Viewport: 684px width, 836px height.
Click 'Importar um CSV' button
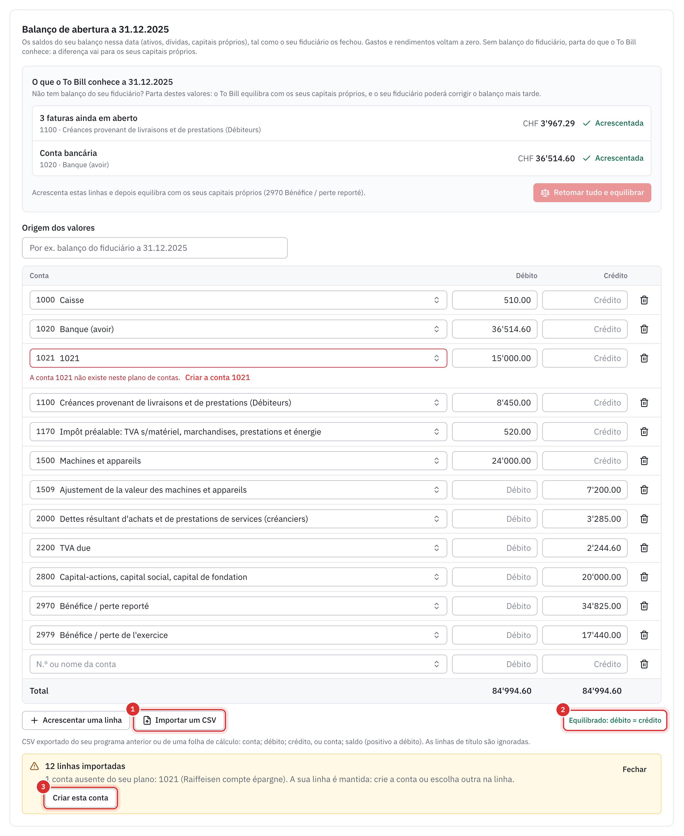pyautogui.click(x=180, y=720)
